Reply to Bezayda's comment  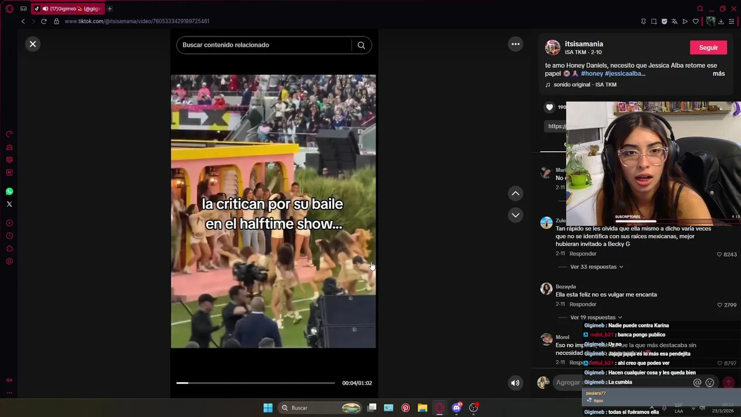pyautogui.click(x=582, y=305)
